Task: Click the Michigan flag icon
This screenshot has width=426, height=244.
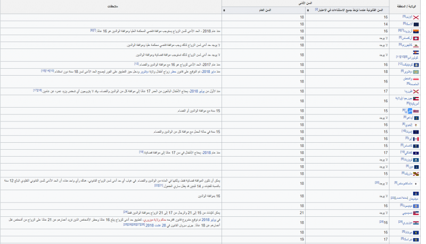Action: [416, 194]
